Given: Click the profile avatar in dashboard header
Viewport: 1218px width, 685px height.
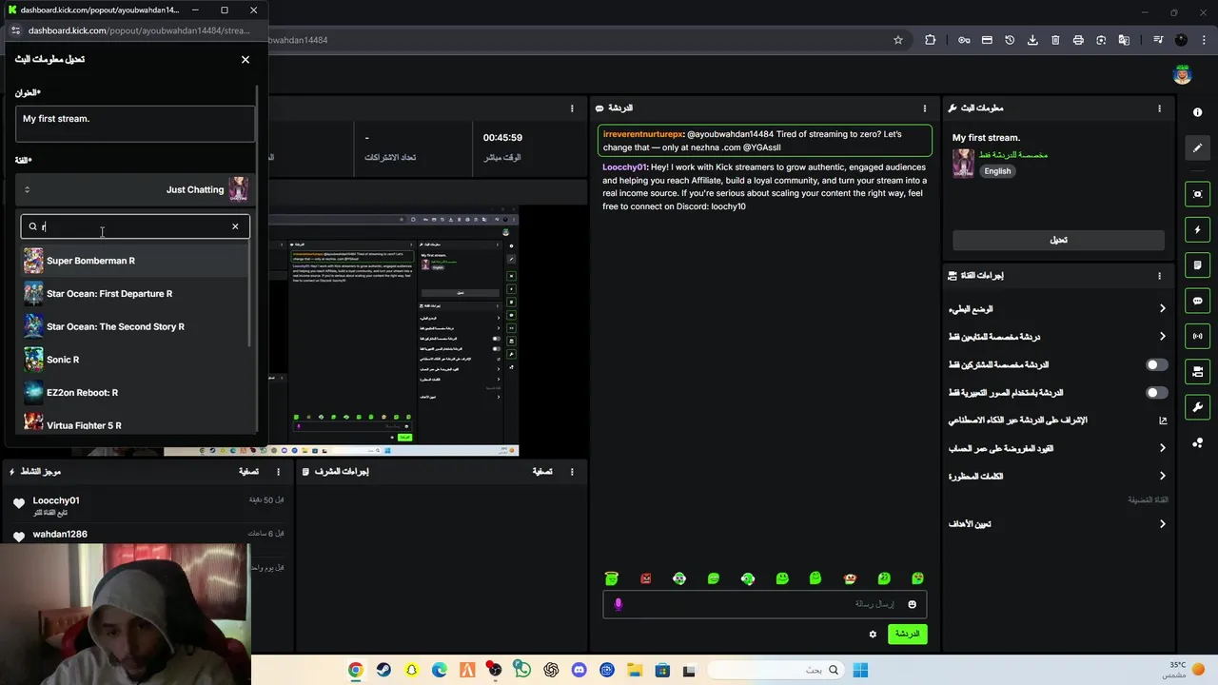Looking at the screenshot, I should 1182,74.
